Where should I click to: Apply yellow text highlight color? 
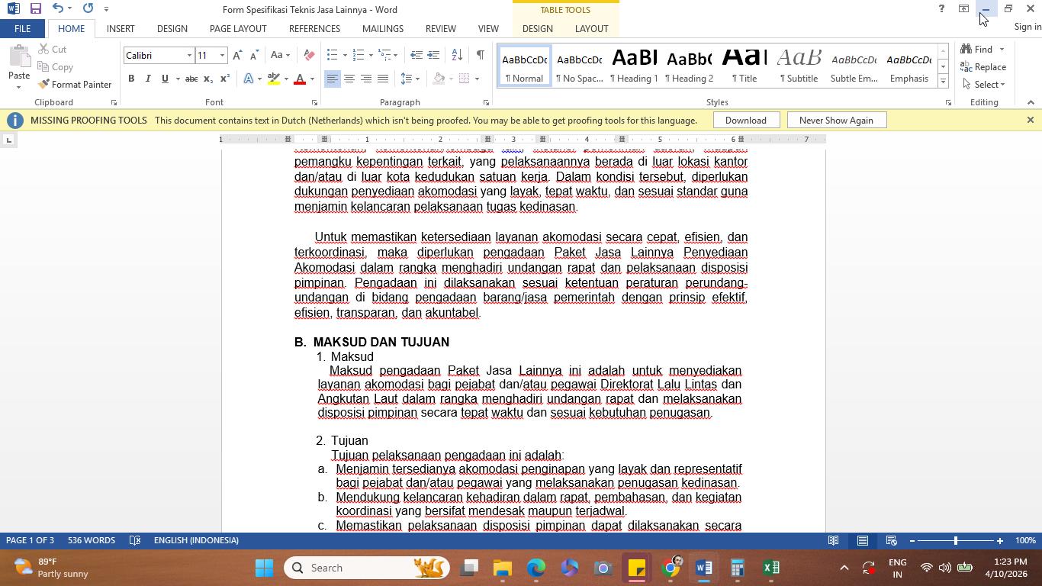pyautogui.click(x=274, y=79)
